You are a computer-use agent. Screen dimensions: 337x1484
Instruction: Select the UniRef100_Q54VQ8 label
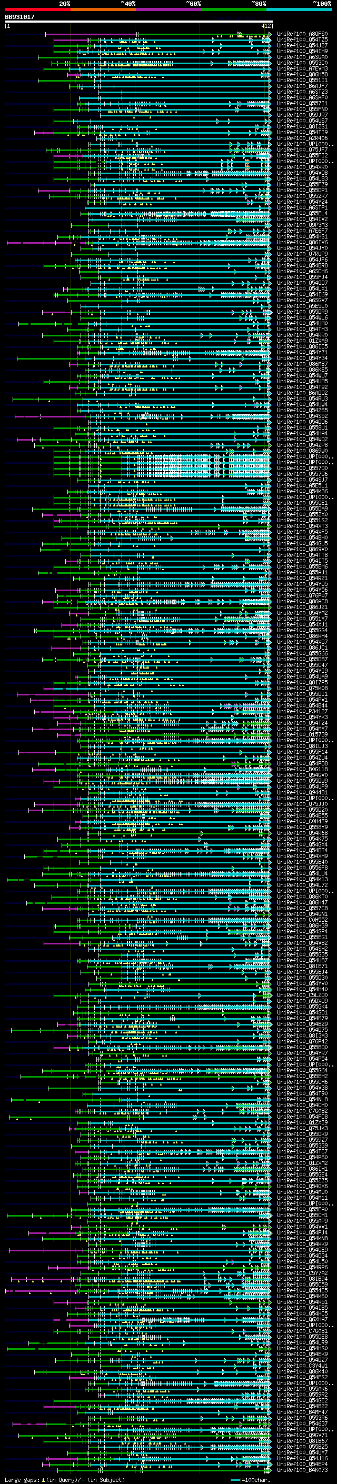click(x=302, y=173)
